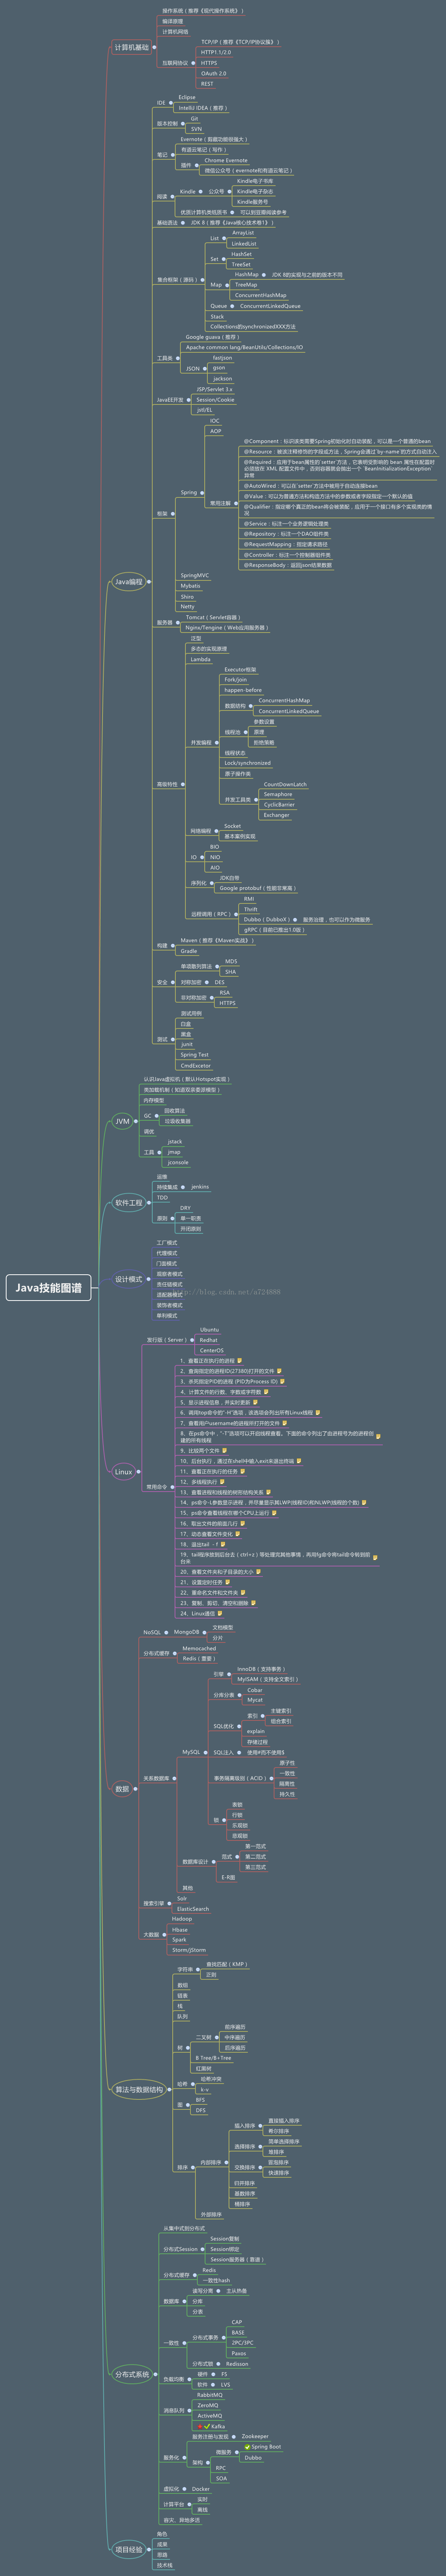Select the 算法与数据结构 topic node
Viewport: 446px width, 2576px height.
point(140,2089)
